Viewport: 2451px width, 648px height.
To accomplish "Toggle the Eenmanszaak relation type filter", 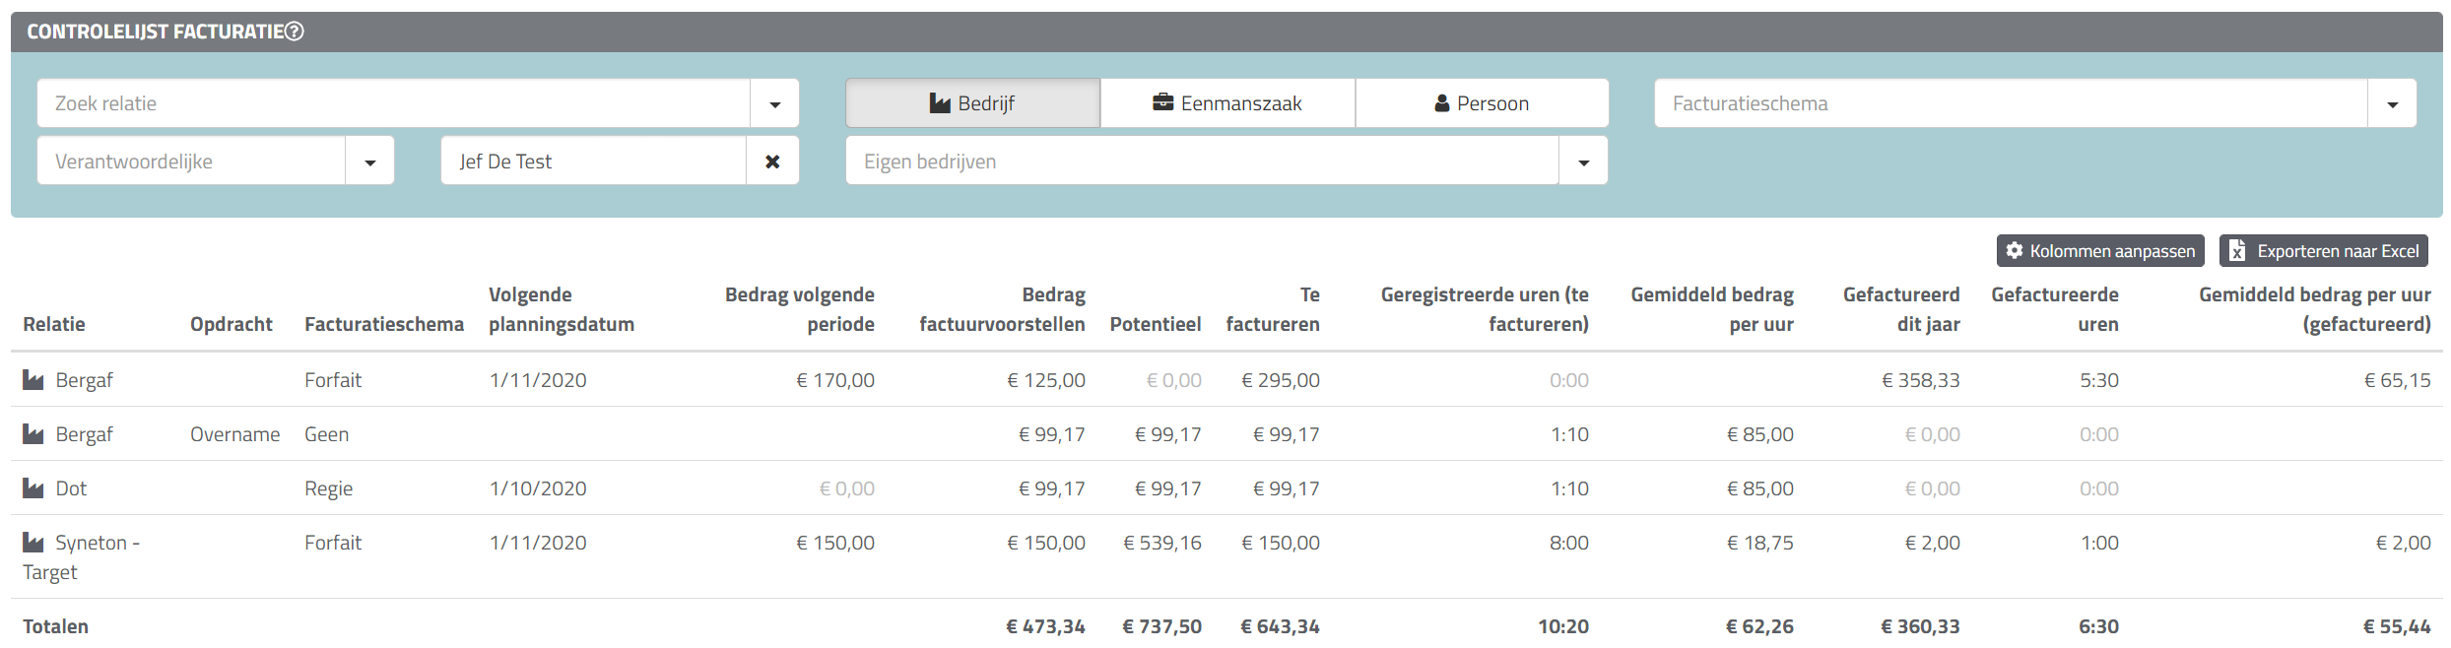I will (x=1227, y=103).
